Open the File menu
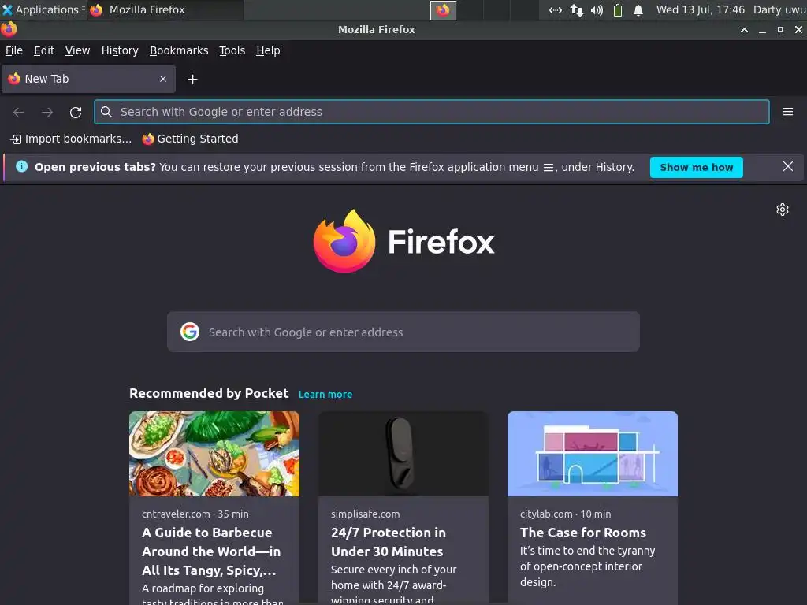 click(x=14, y=50)
